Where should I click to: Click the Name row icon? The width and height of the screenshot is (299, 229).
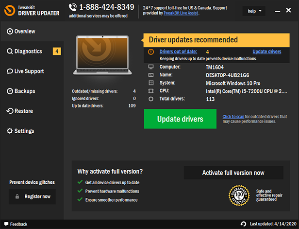(x=151, y=75)
